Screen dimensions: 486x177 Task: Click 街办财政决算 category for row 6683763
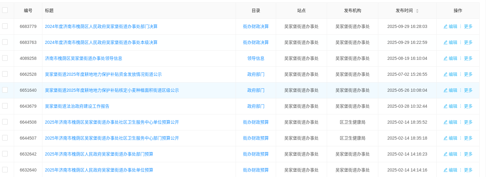point(256,43)
